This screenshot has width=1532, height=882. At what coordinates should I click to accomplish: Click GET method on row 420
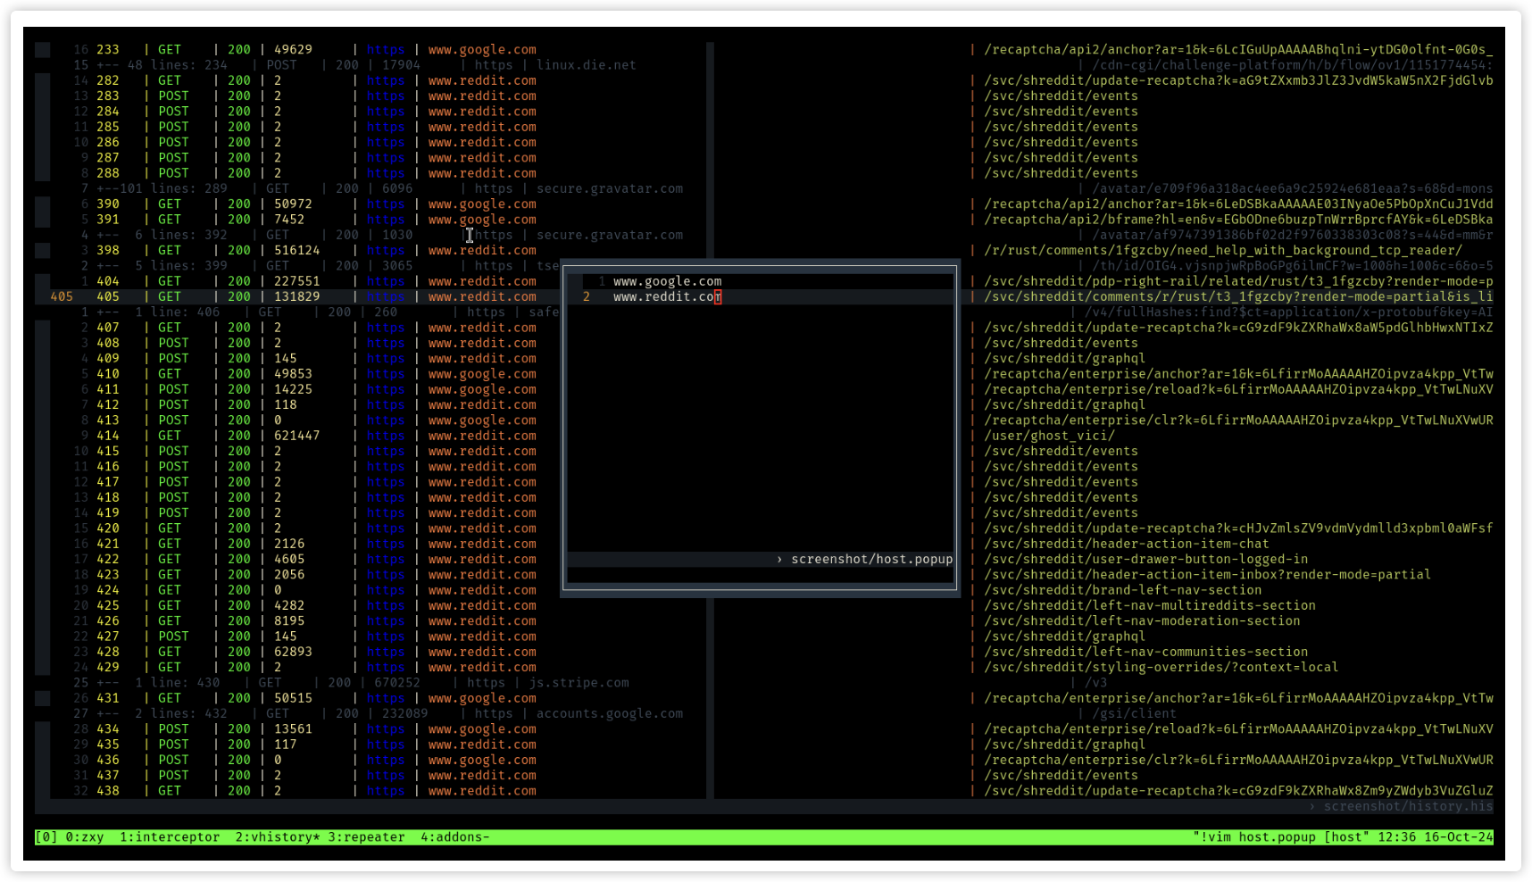[x=170, y=528]
